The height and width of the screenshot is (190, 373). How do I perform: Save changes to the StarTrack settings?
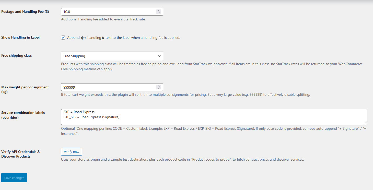pos(14,178)
